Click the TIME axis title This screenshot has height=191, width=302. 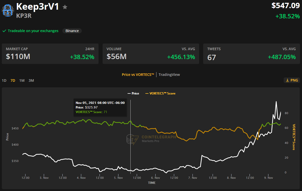pos(152,183)
